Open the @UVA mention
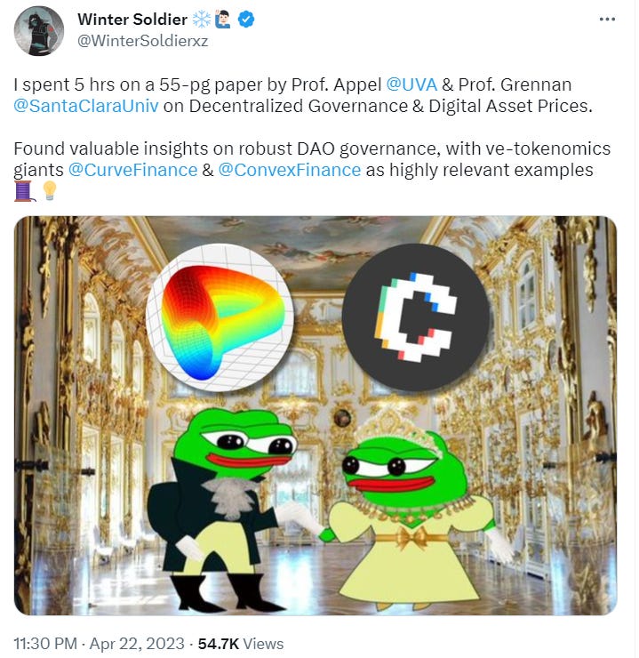The height and width of the screenshot is (658, 639). tap(411, 84)
